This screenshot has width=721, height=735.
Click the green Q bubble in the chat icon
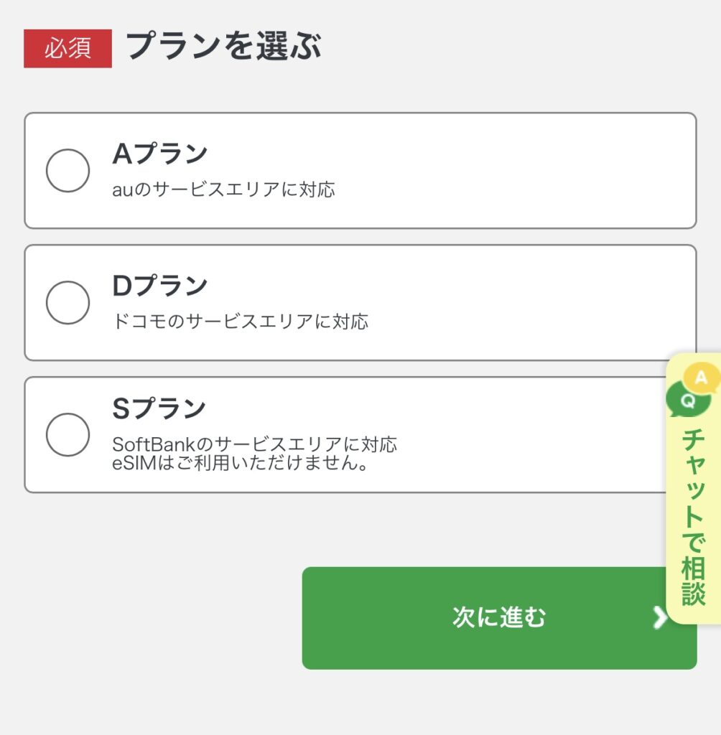[688, 401]
